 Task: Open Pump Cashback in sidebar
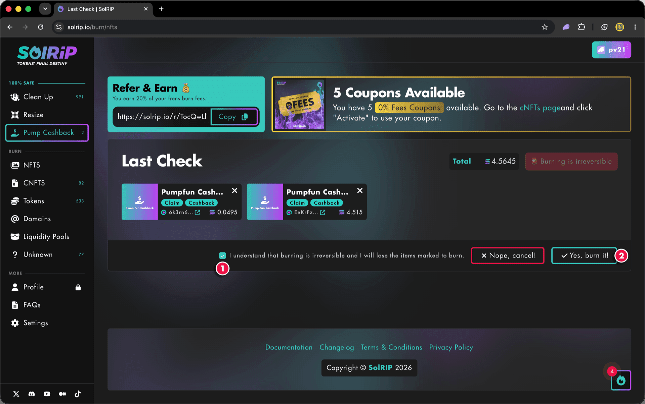tap(47, 133)
